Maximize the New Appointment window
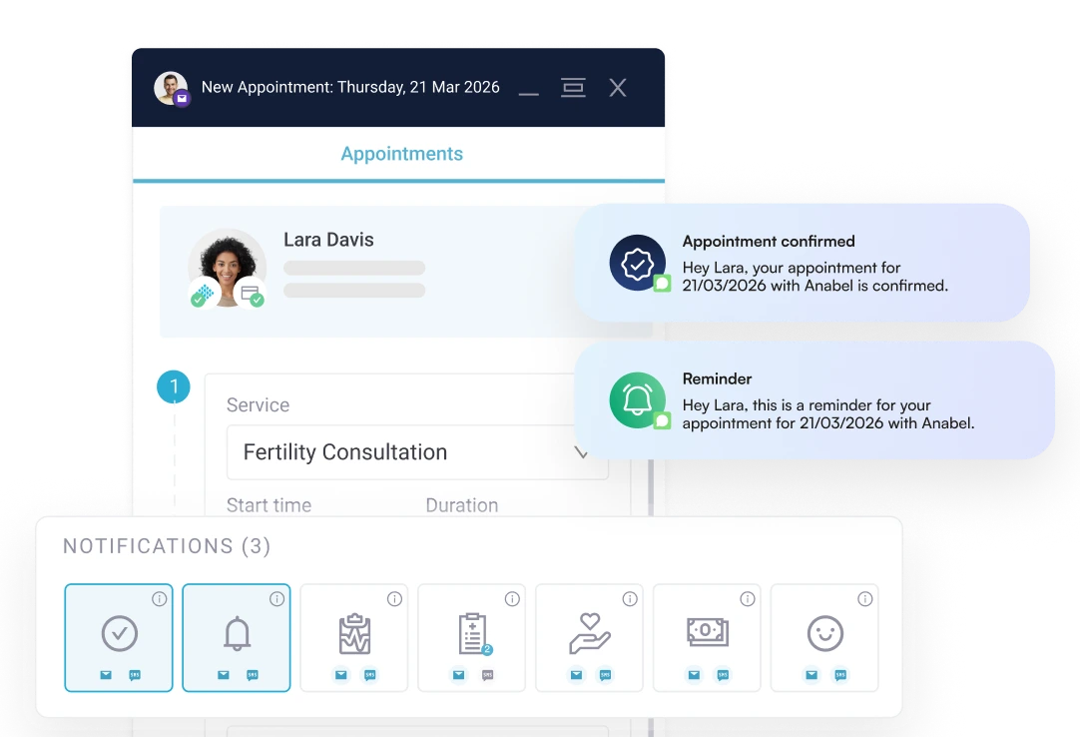The image size is (1080, 737). 573,88
